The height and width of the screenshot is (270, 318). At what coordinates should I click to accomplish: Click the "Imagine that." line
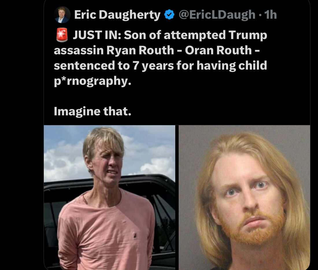pos(93,111)
